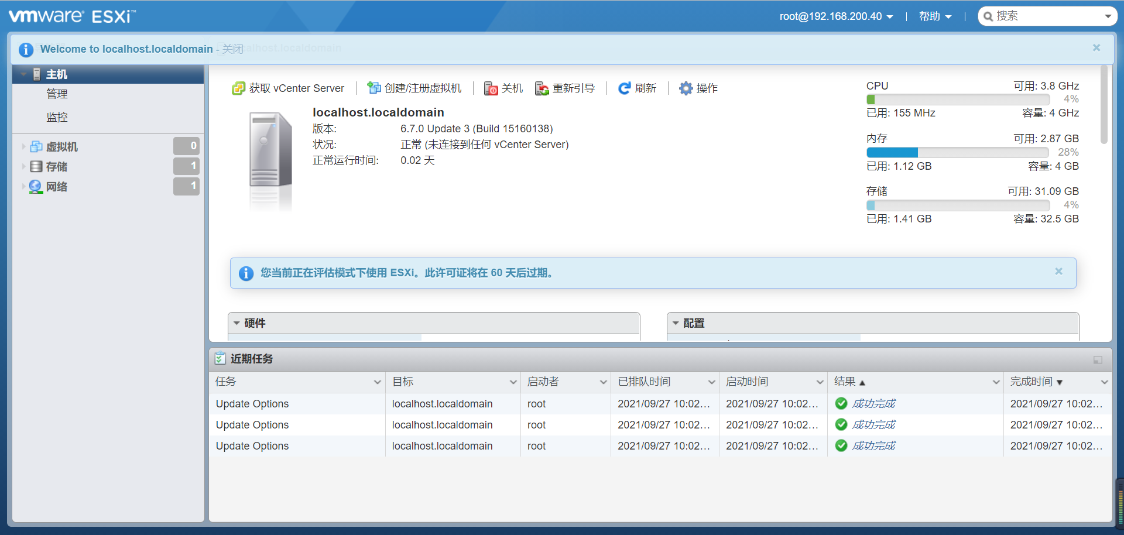
Task: Sort by the 结果 column header
Action: 849,382
